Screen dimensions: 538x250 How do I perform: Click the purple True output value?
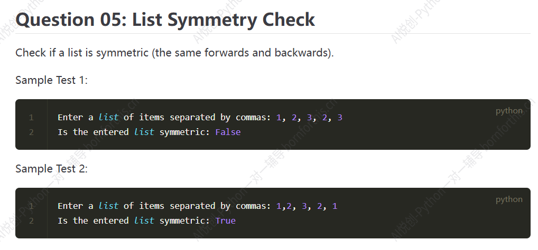tap(226, 221)
